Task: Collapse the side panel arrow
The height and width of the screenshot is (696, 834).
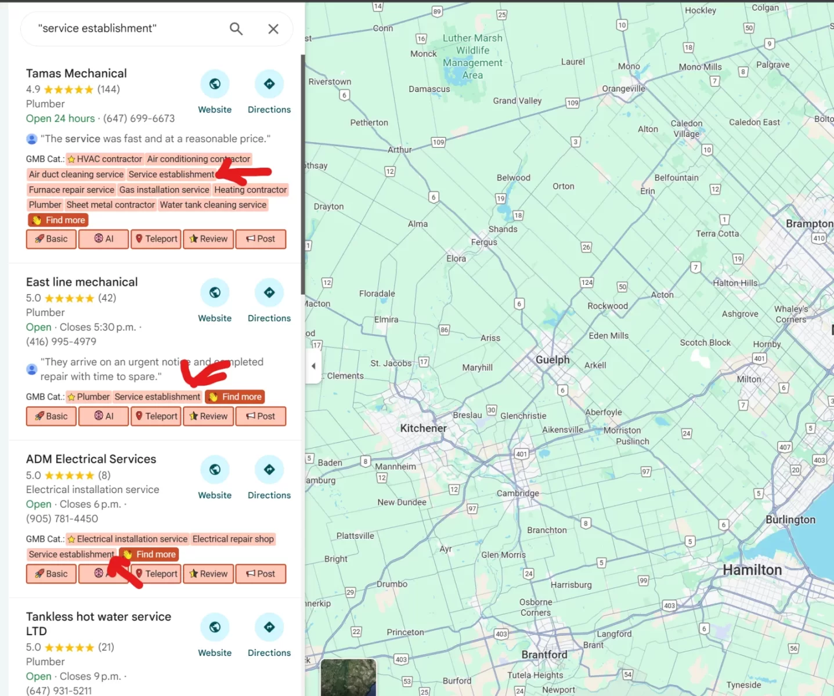Action: point(313,366)
